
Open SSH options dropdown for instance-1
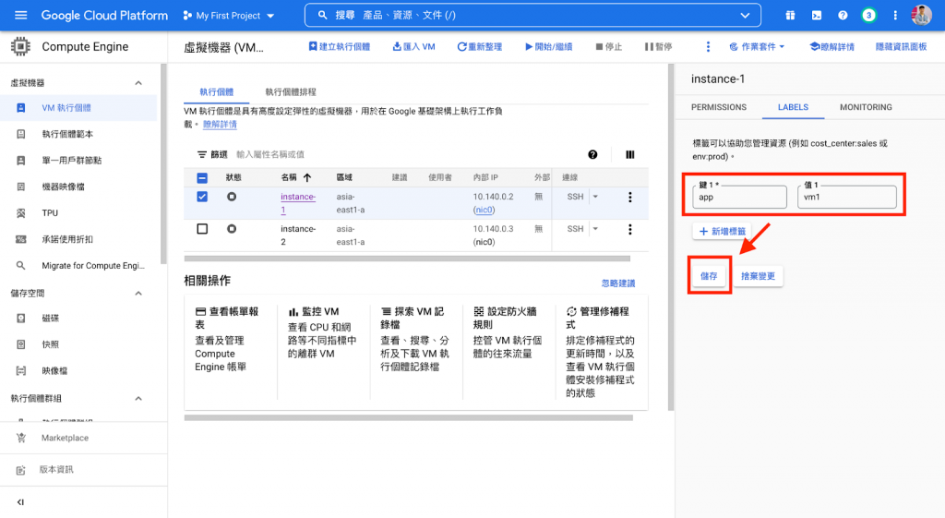pyautogui.click(x=595, y=197)
